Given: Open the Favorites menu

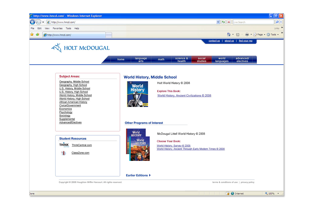Looking at the screenshot, I should pyautogui.click(x=58, y=28).
